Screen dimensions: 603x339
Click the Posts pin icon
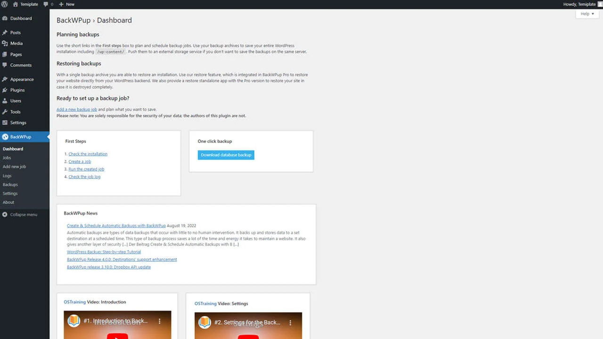coord(5,32)
